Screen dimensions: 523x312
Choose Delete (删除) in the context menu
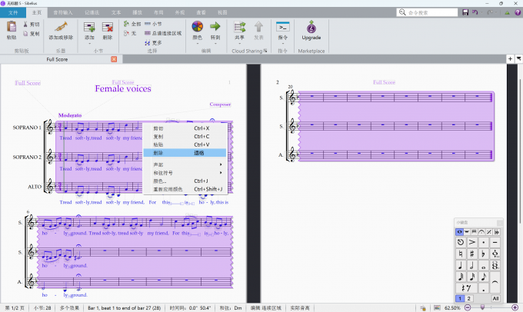coord(185,153)
